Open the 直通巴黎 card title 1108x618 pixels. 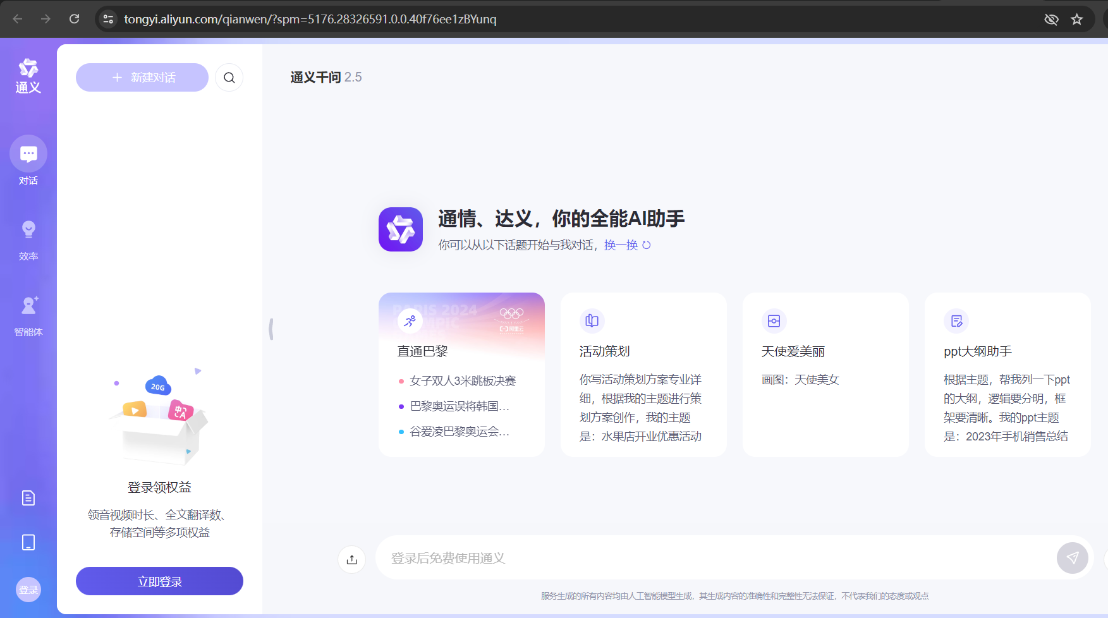[x=422, y=351]
